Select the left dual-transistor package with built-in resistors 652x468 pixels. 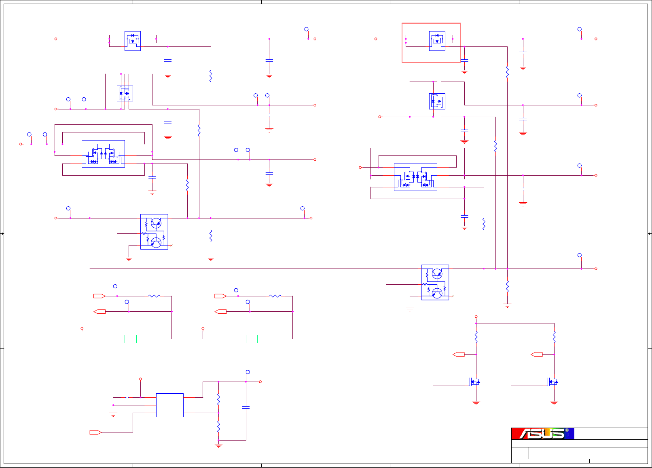point(154,232)
